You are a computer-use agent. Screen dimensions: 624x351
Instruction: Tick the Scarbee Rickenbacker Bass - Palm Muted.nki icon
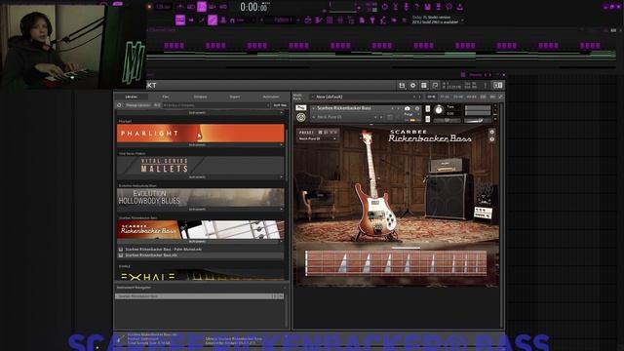pyautogui.click(x=121, y=250)
